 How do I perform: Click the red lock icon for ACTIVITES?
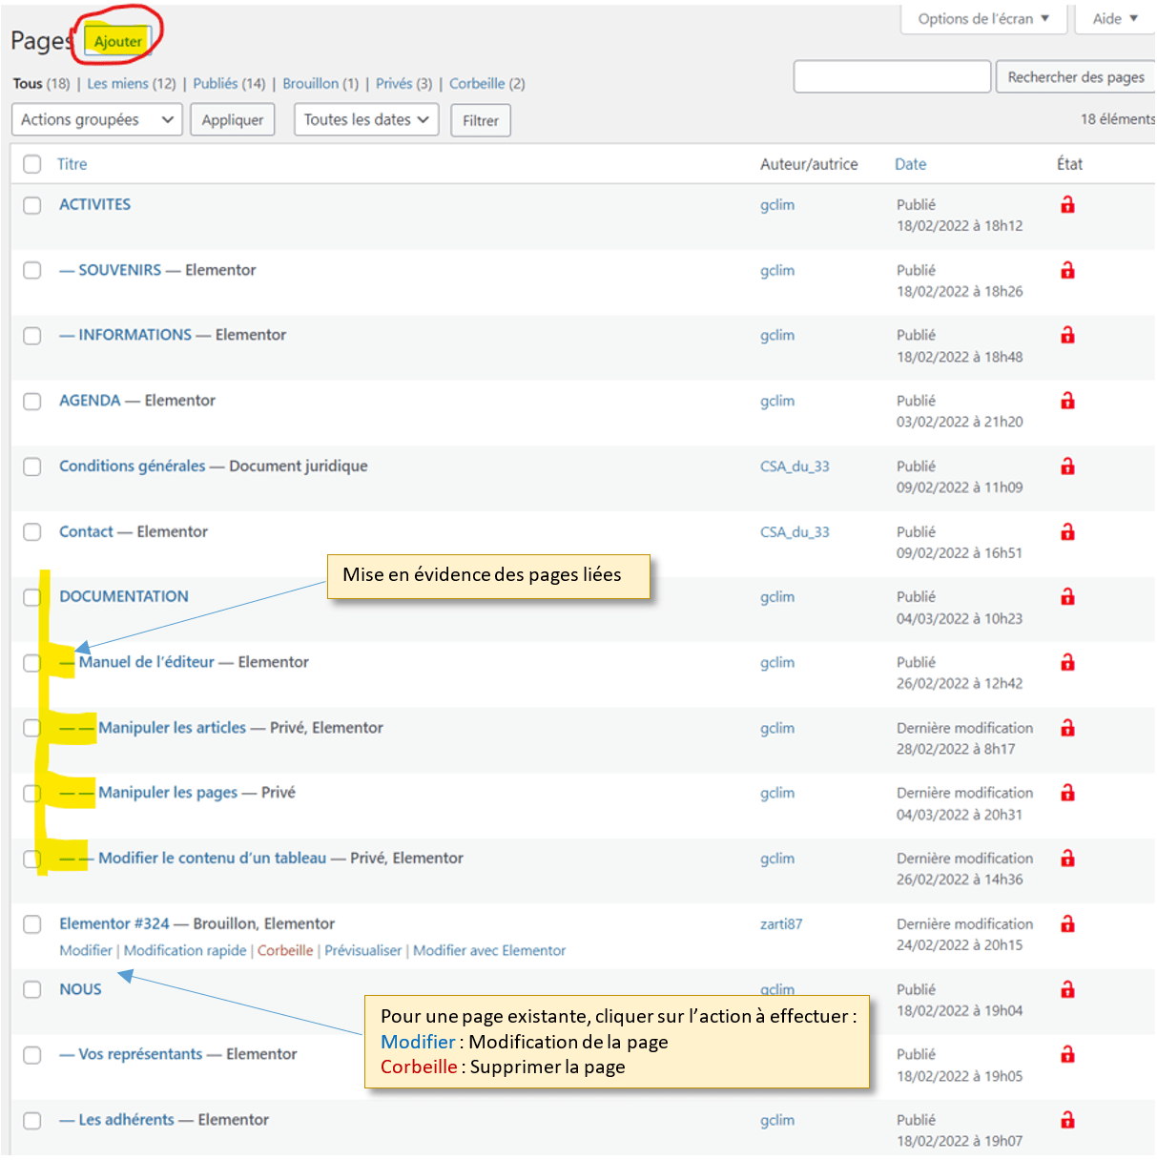(x=1067, y=205)
